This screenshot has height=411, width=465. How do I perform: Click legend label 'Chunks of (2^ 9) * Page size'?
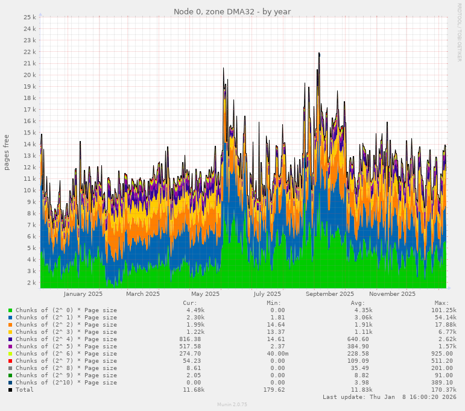pyautogui.click(x=66, y=375)
